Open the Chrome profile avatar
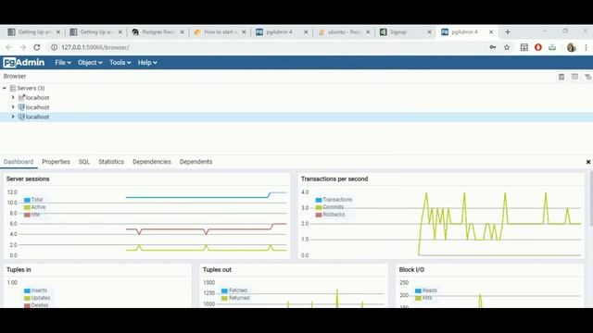Image resolution: width=593 pixels, height=333 pixels. tap(572, 47)
